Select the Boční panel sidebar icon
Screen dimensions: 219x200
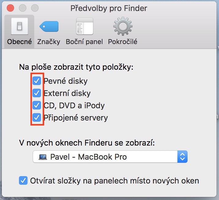click(x=84, y=27)
